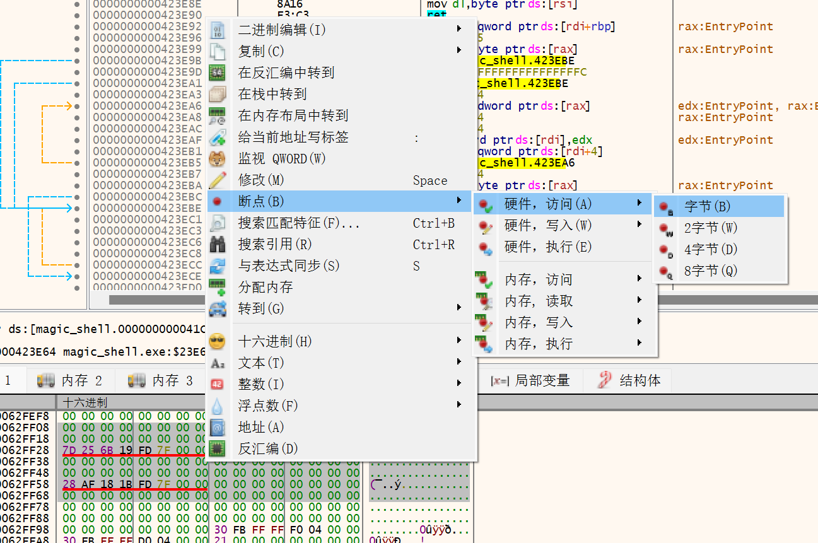
Task: Select address 0000000000423ECE in the disassembly
Action: [148, 276]
